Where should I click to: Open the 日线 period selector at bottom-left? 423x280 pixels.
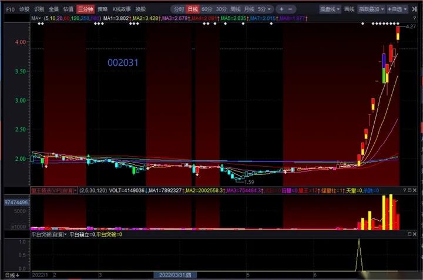coord(12,275)
